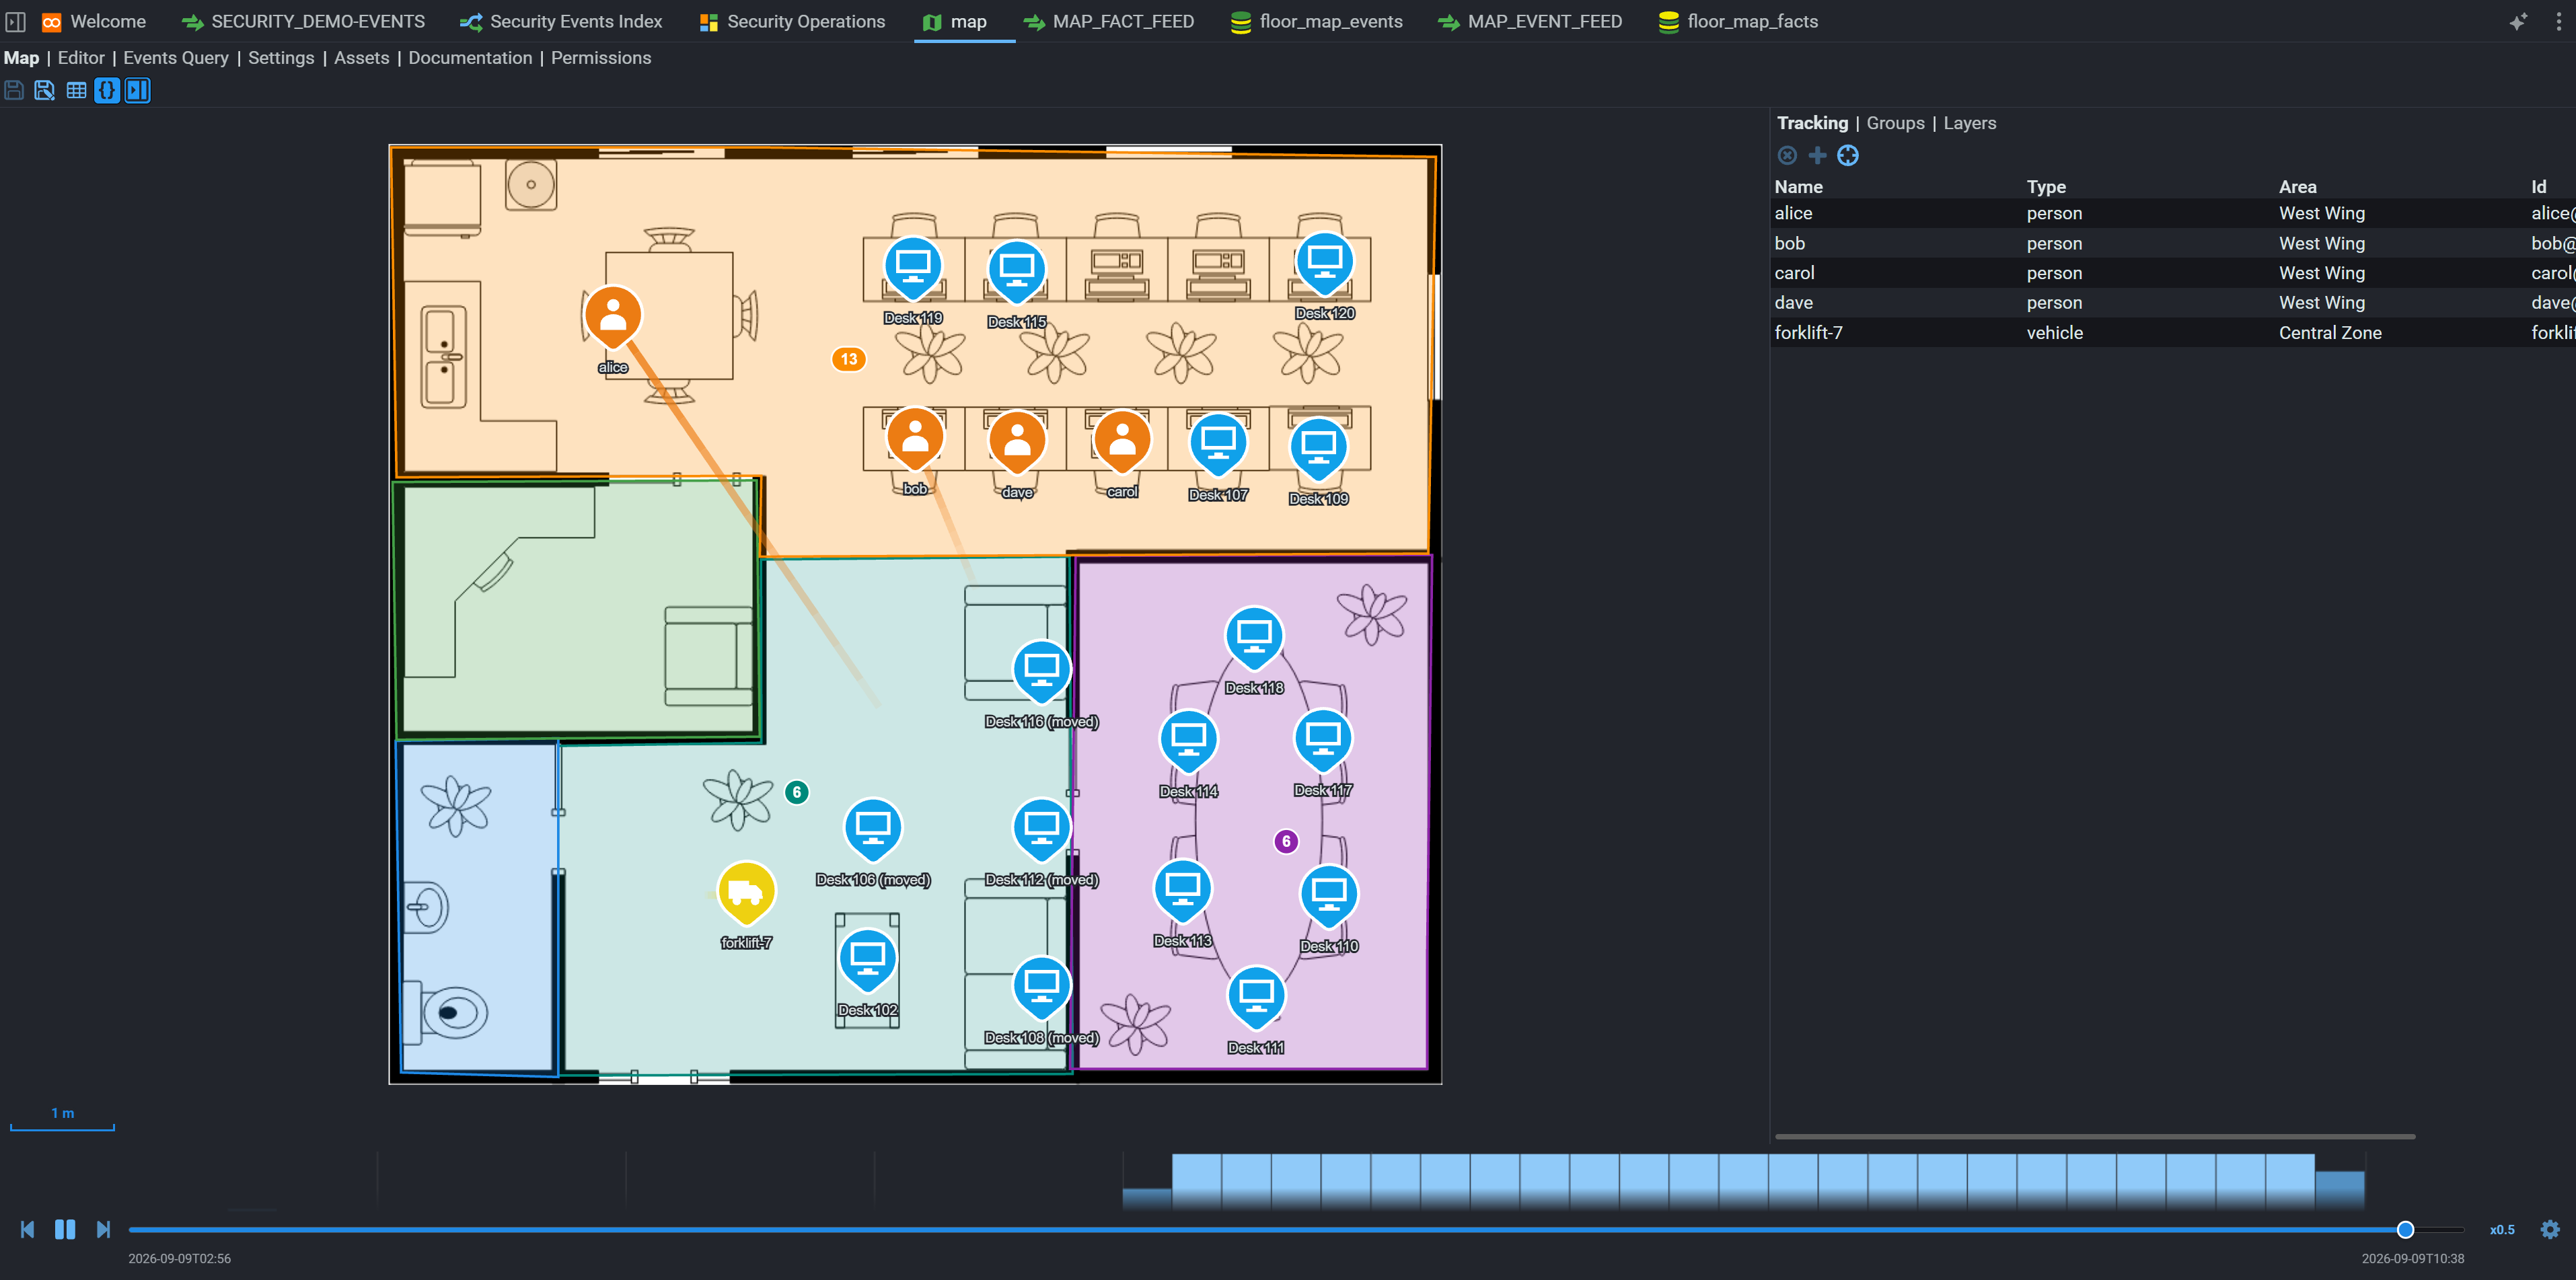Sort by the Area column header
The image size is (2576, 1280).
click(2297, 187)
